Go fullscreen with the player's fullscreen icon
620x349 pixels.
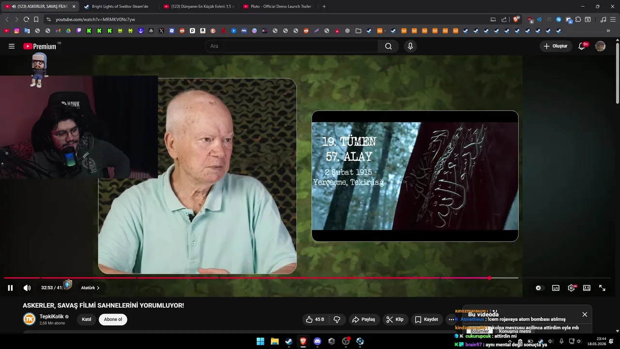point(602,288)
